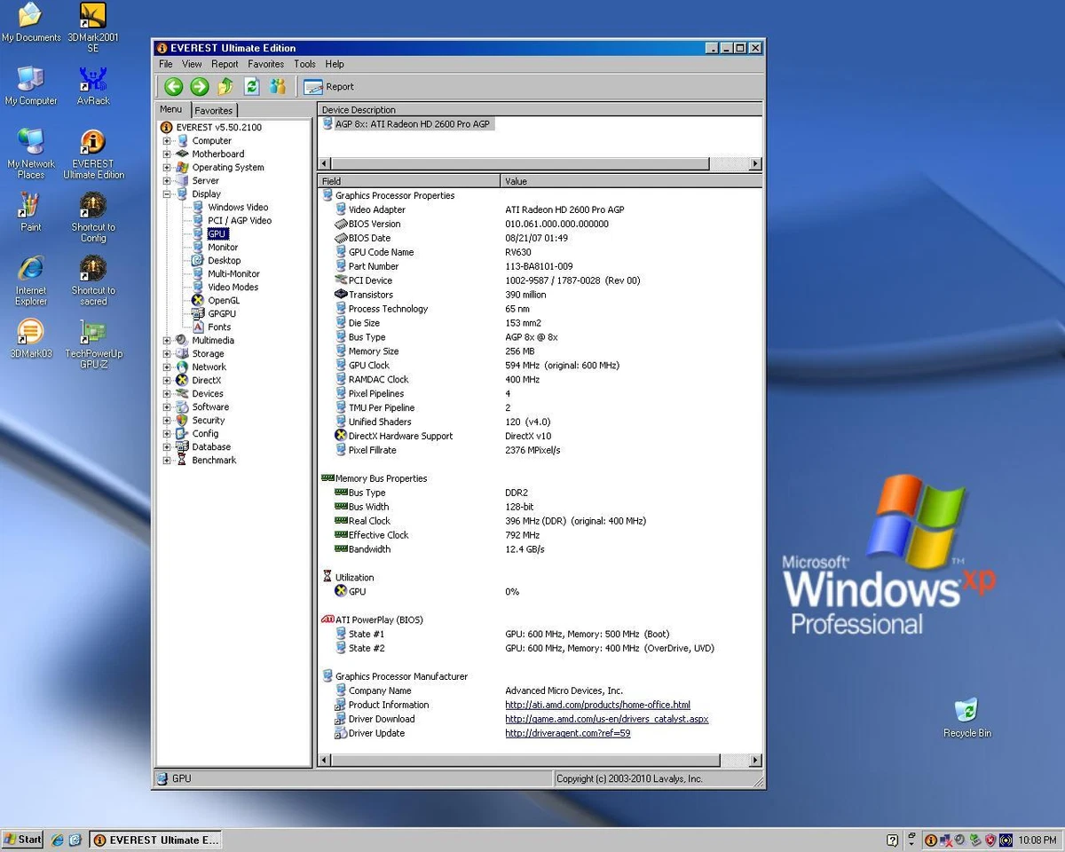Image resolution: width=1065 pixels, height=852 pixels.
Task: Select the OpenGL tree item
Action: click(224, 301)
